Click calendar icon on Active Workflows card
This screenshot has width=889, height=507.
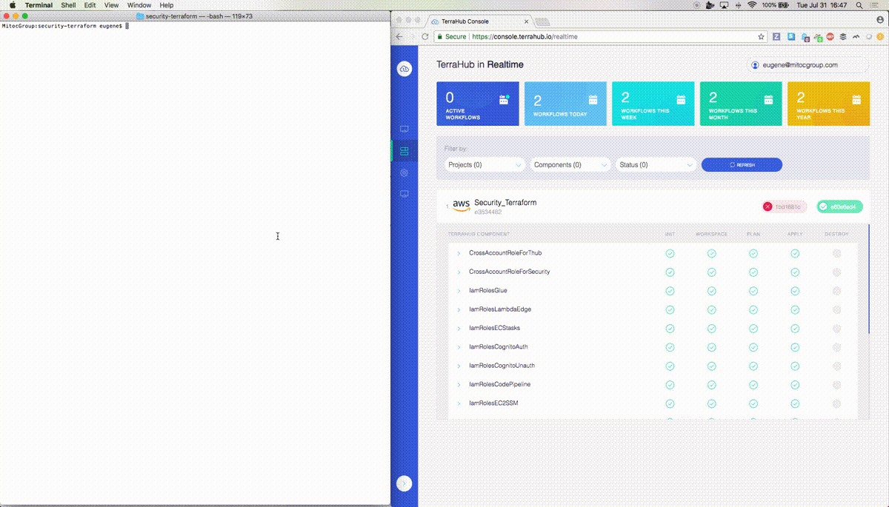point(505,99)
